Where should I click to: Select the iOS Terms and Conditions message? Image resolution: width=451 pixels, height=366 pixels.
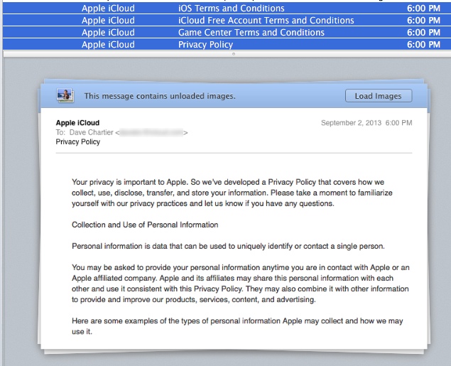coord(226,8)
